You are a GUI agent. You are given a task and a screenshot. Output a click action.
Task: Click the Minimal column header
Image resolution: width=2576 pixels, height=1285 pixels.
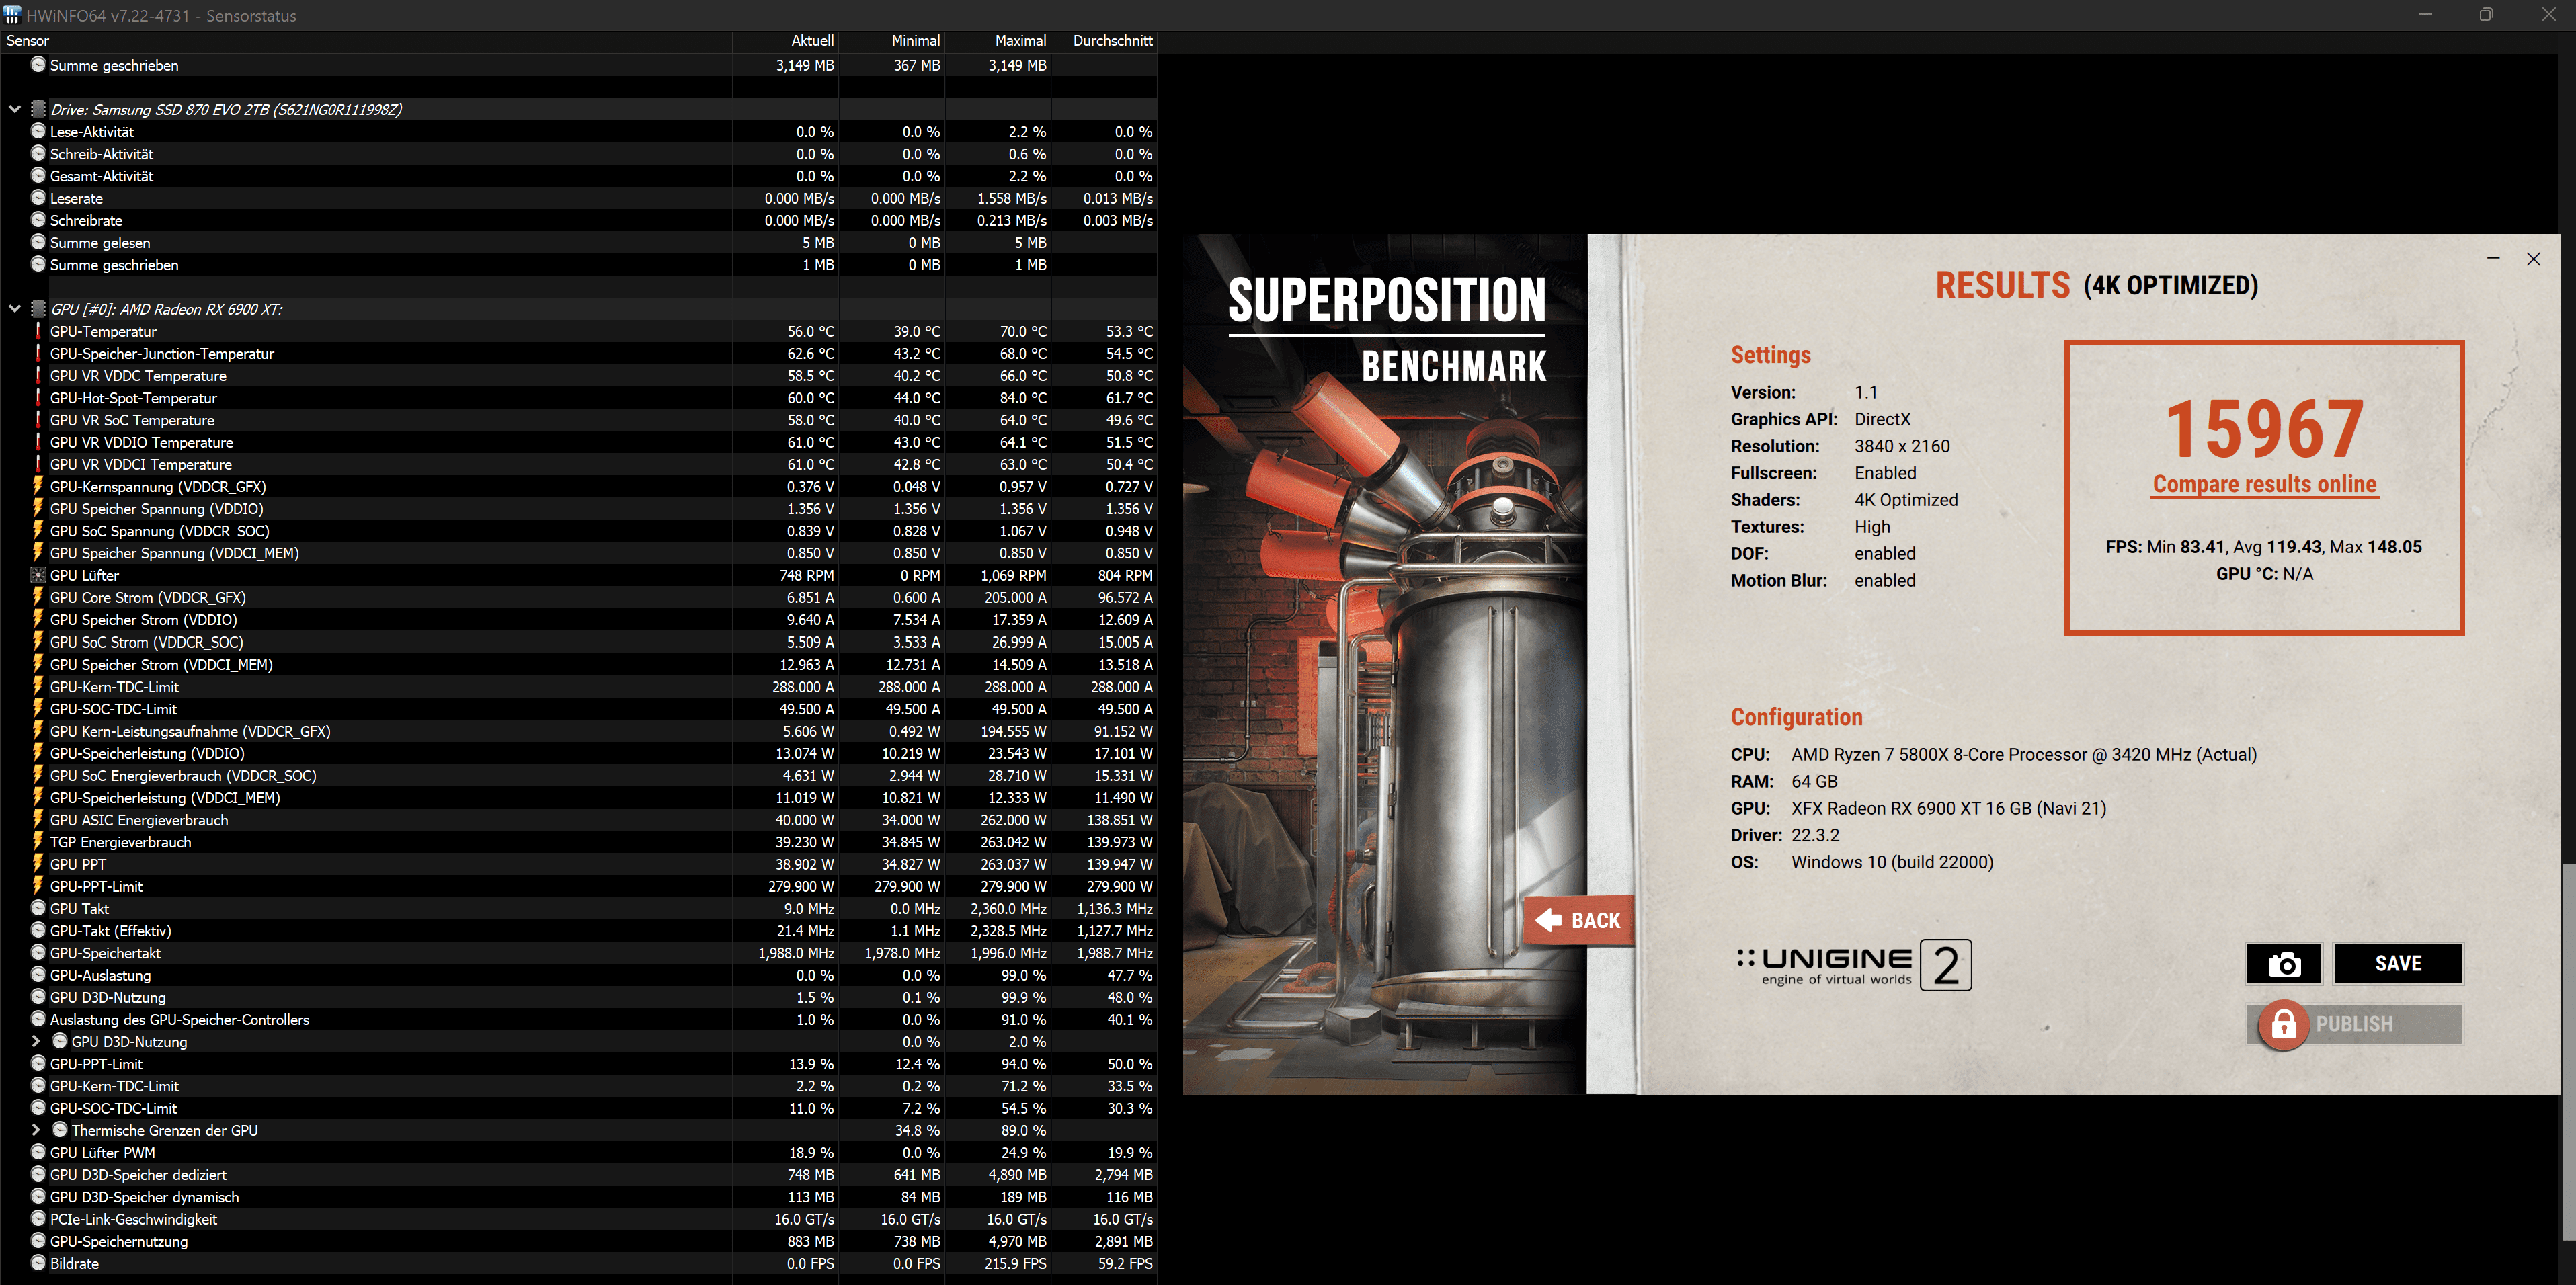click(892, 41)
